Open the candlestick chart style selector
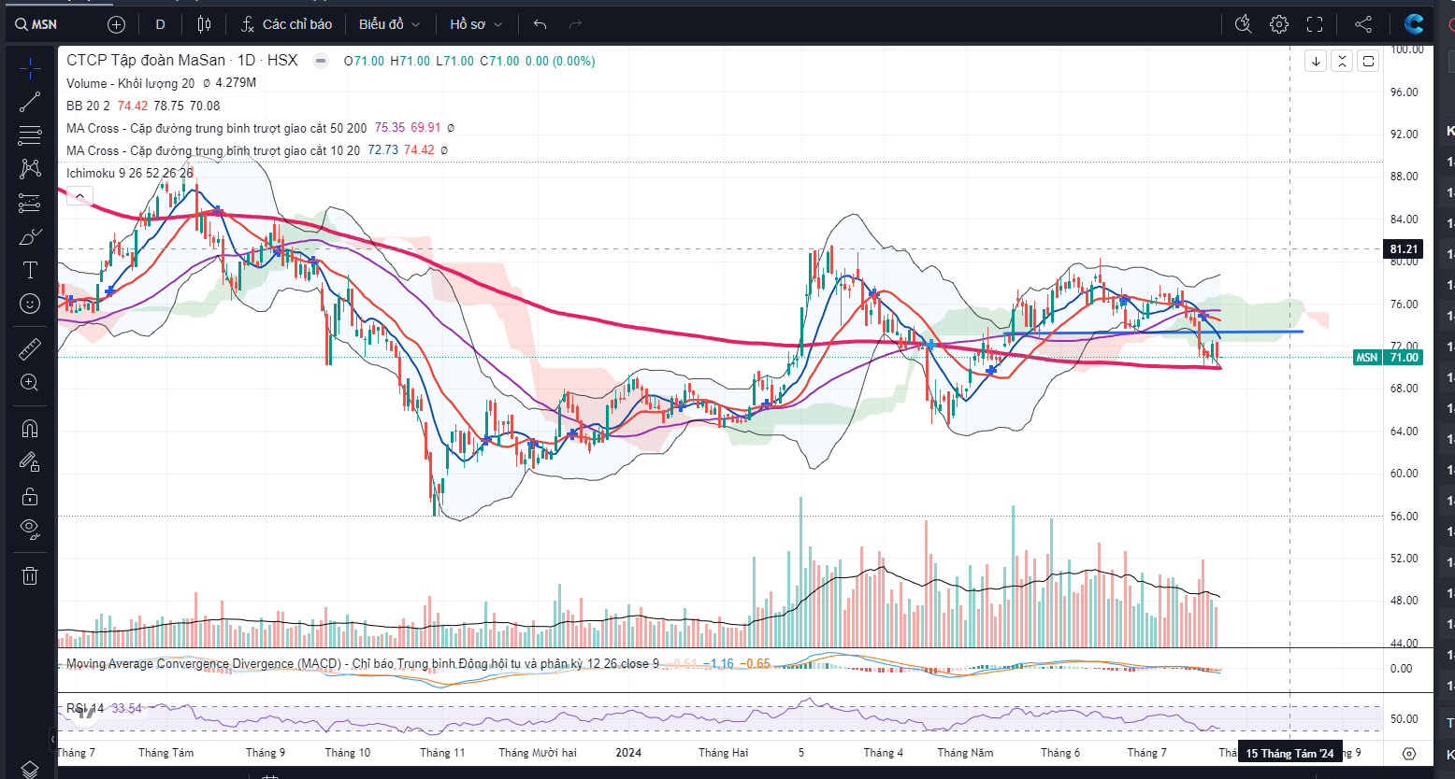The height and width of the screenshot is (779, 1455). click(205, 24)
